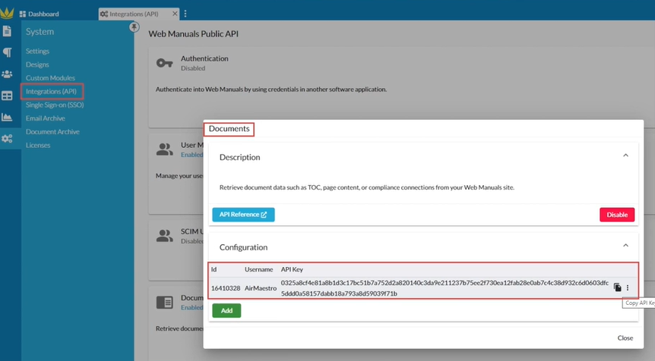655x361 pixels.
Task: Click Close at the dialog bottom
Action: point(625,337)
